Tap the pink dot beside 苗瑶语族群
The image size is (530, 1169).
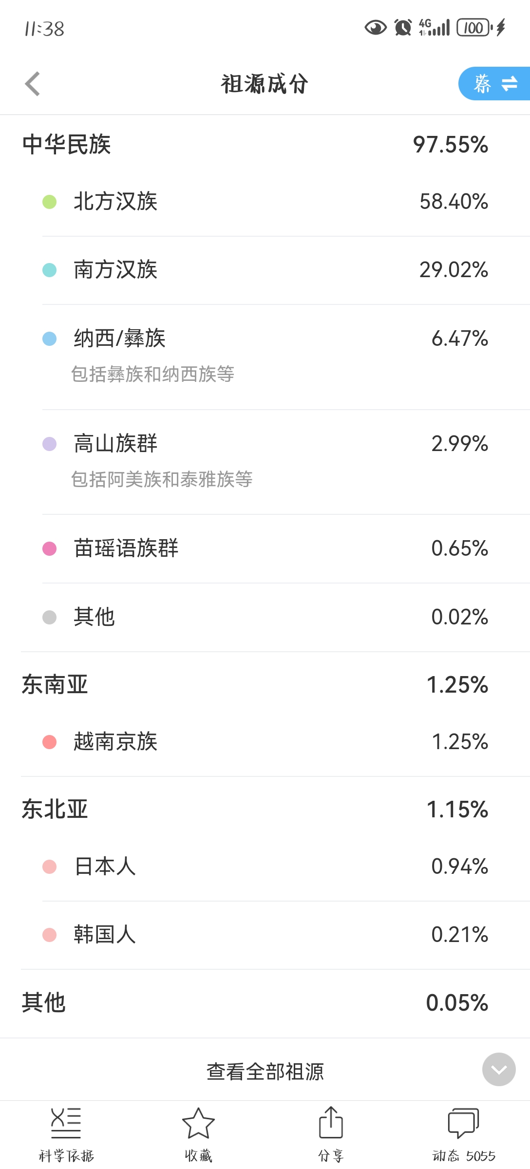(50, 549)
